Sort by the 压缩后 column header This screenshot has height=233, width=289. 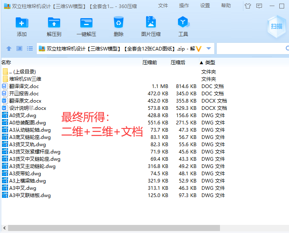coord(178,63)
